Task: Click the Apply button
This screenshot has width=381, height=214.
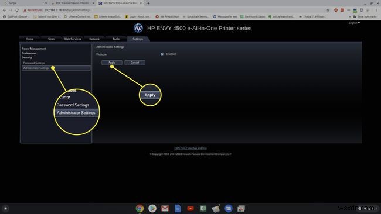Action: (x=112, y=63)
